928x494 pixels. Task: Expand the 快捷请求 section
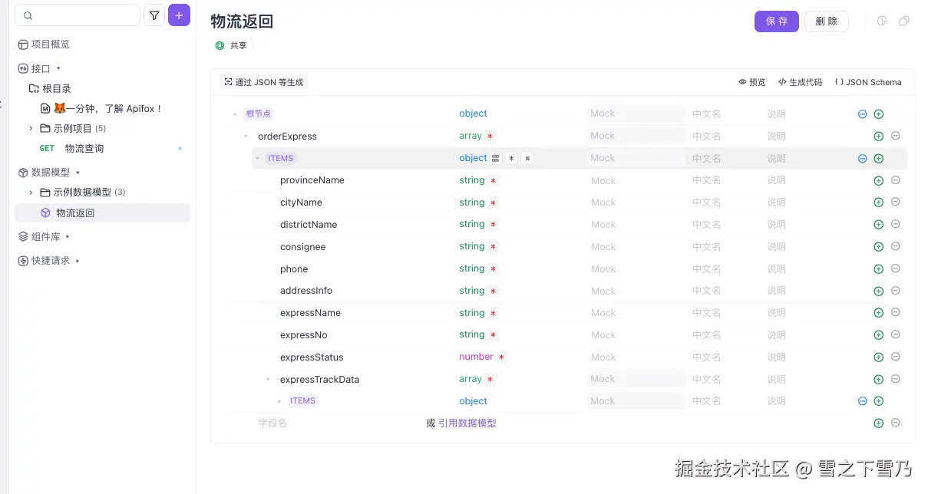tap(78, 261)
